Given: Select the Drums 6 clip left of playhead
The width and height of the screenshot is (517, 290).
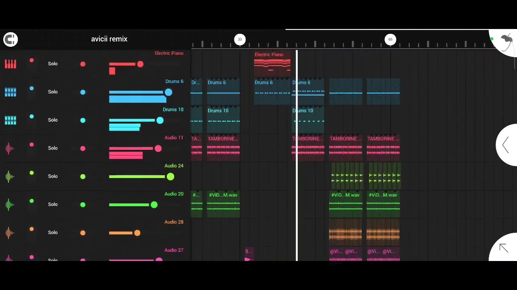Looking at the screenshot, I should tap(272, 92).
